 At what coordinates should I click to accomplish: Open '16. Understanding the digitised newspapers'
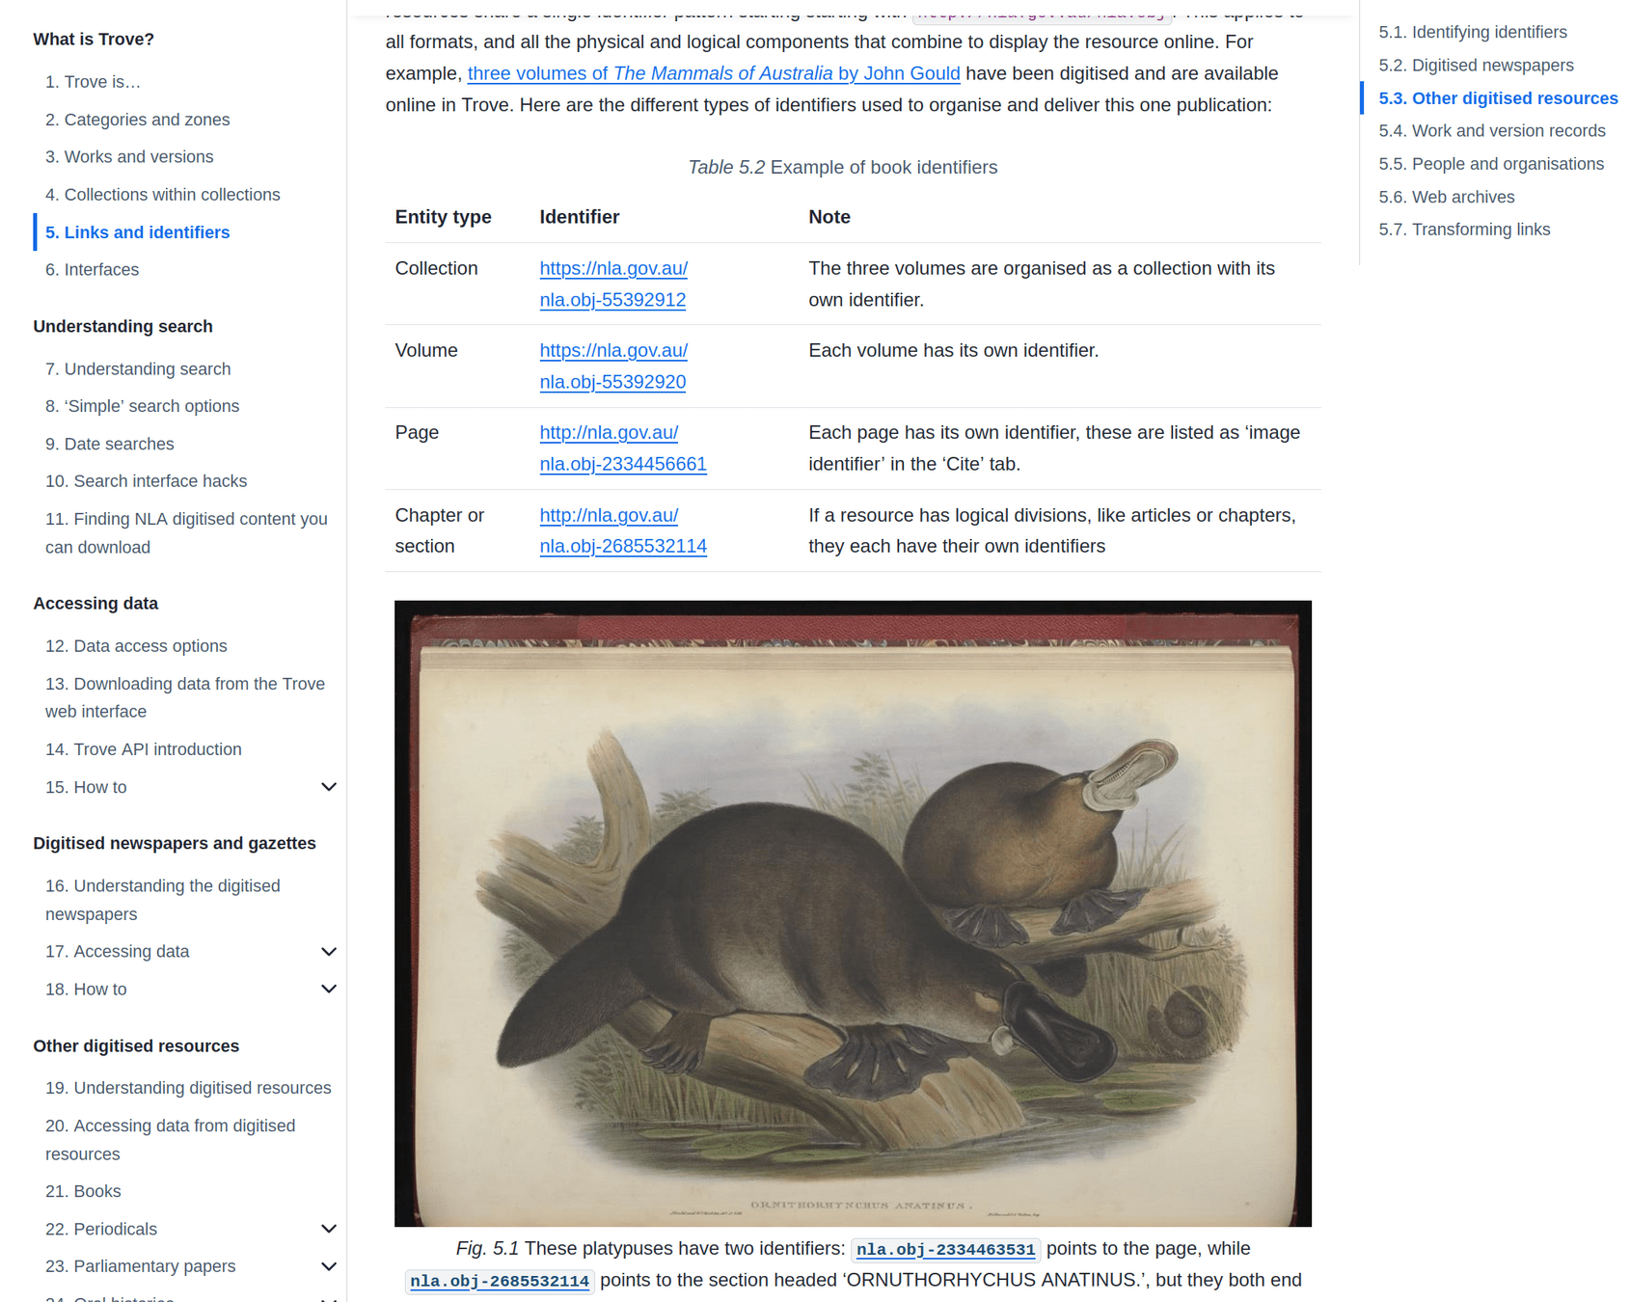click(x=162, y=900)
